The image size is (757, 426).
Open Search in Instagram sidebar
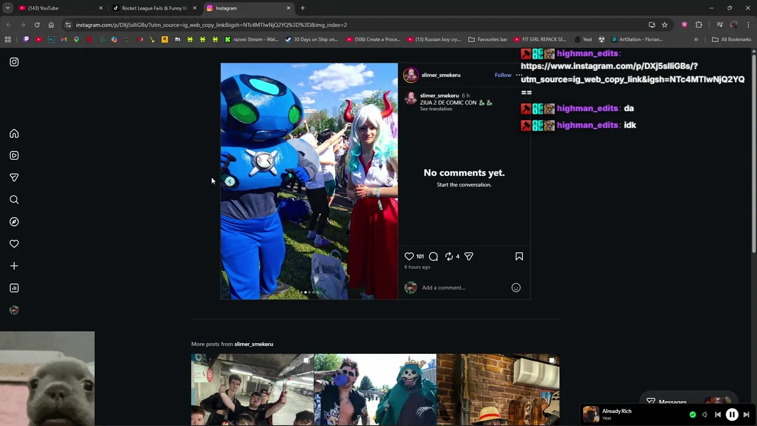pos(14,200)
